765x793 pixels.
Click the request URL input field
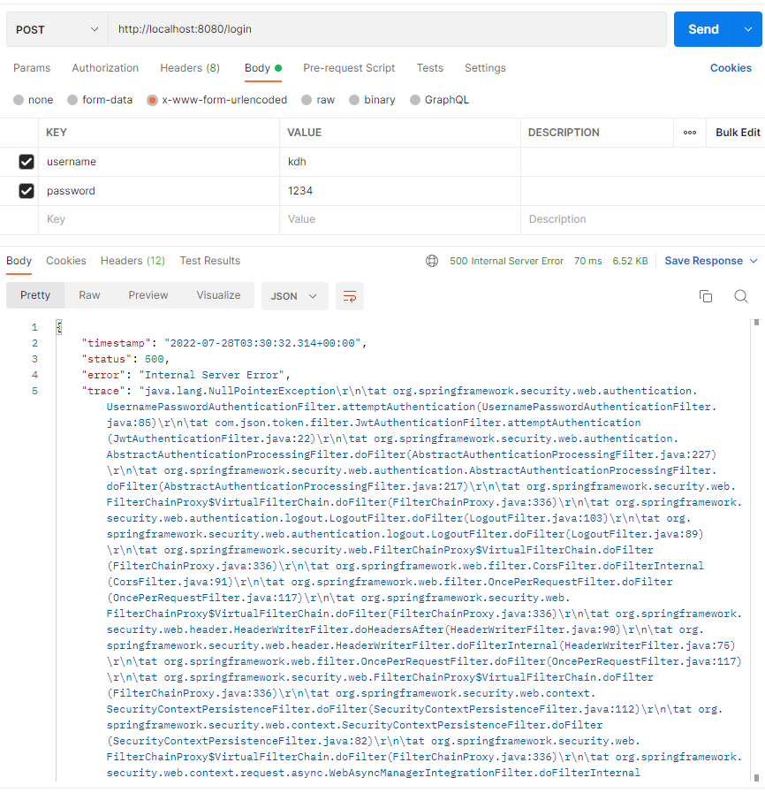coord(387,29)
